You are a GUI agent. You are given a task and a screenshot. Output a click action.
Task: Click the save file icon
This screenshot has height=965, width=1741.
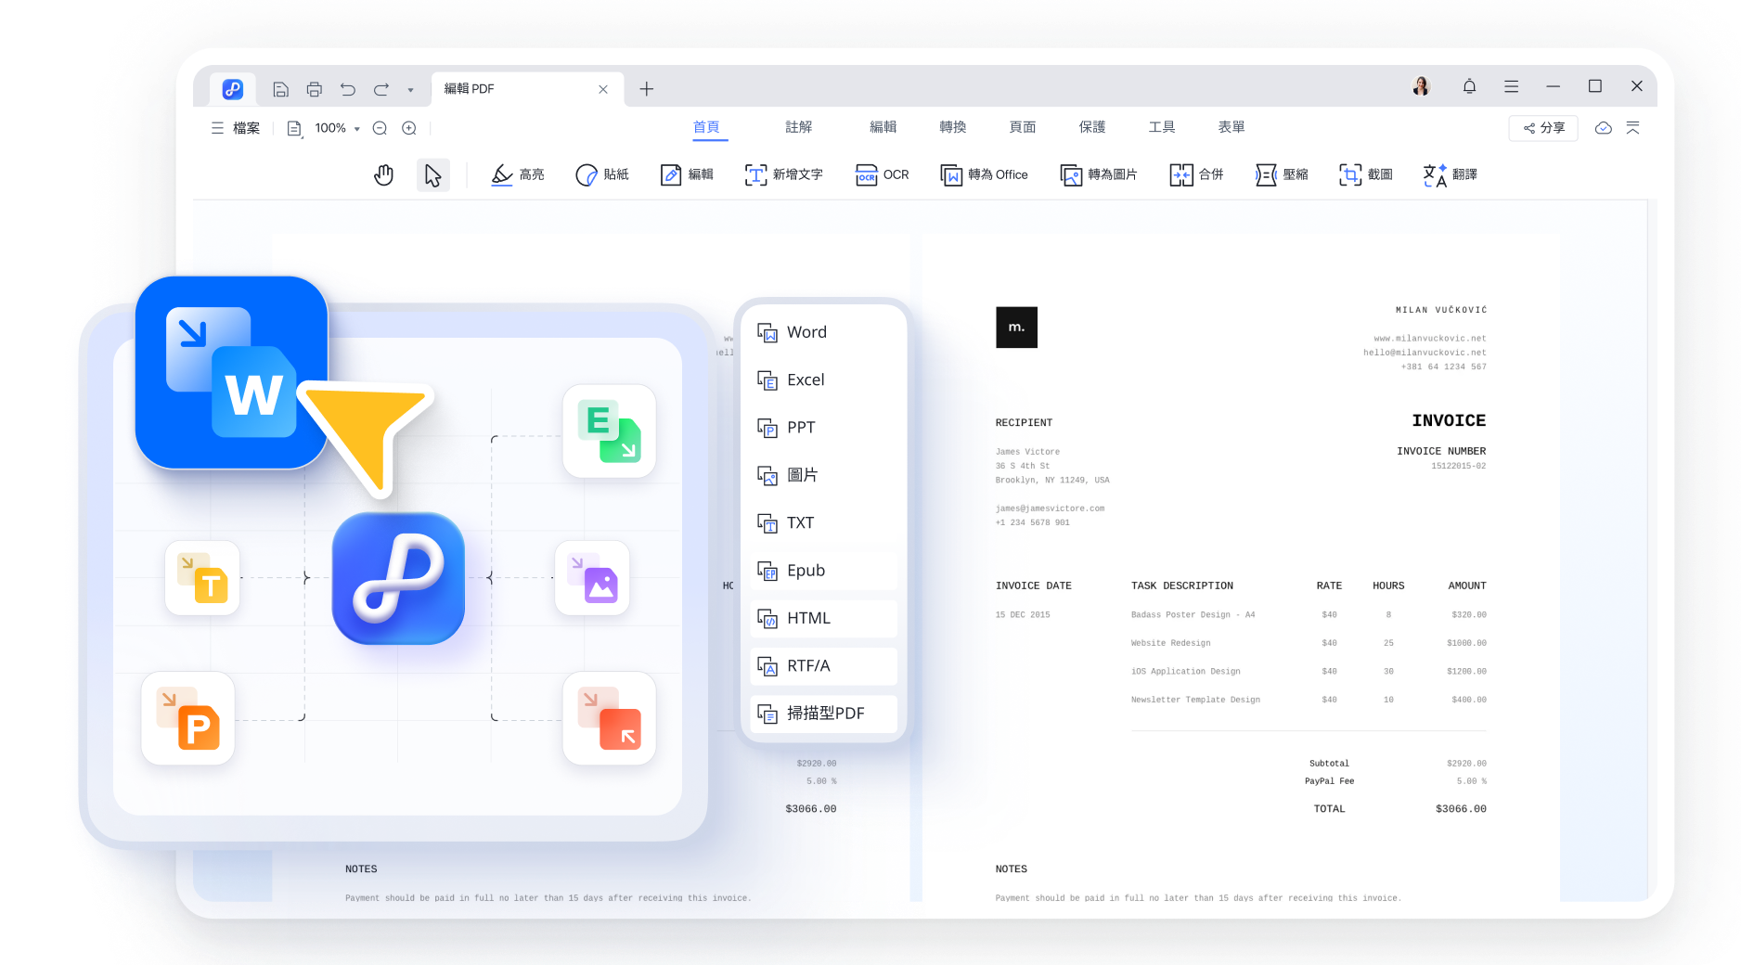[280, 89]
